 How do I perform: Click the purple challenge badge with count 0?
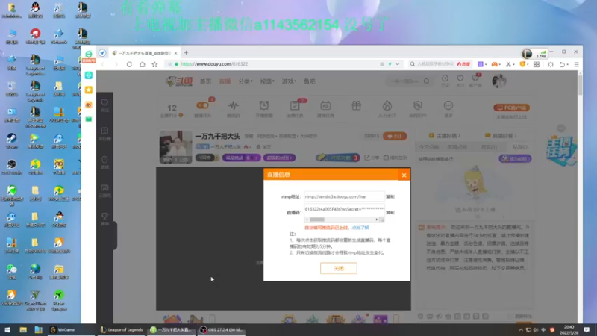point(241,158)
